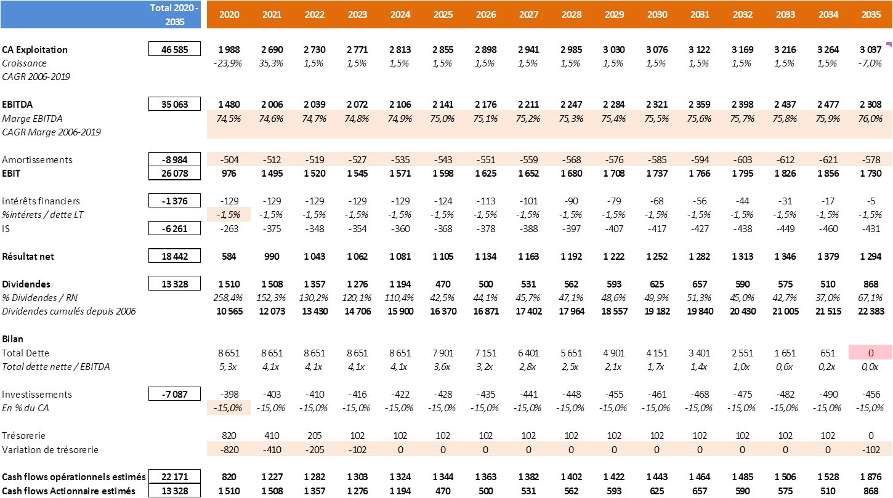Click the Variation de trésorerie row label

(x=50, y=450)
